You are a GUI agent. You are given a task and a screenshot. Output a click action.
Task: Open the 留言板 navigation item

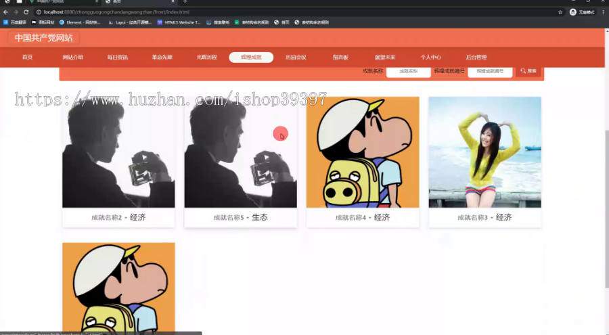click(340, 57)
